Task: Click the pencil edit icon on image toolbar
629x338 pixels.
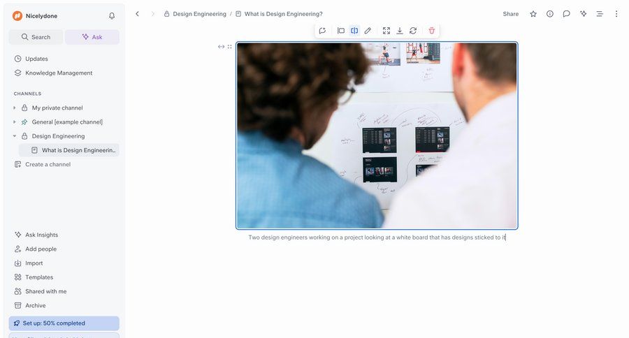Action: coord(368,31)
